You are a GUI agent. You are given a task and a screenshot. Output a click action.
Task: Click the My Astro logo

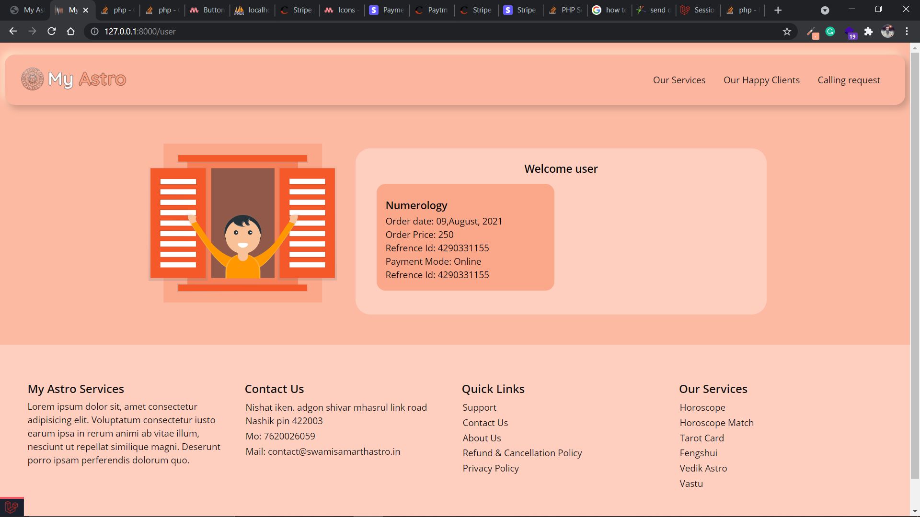[74, 79]
